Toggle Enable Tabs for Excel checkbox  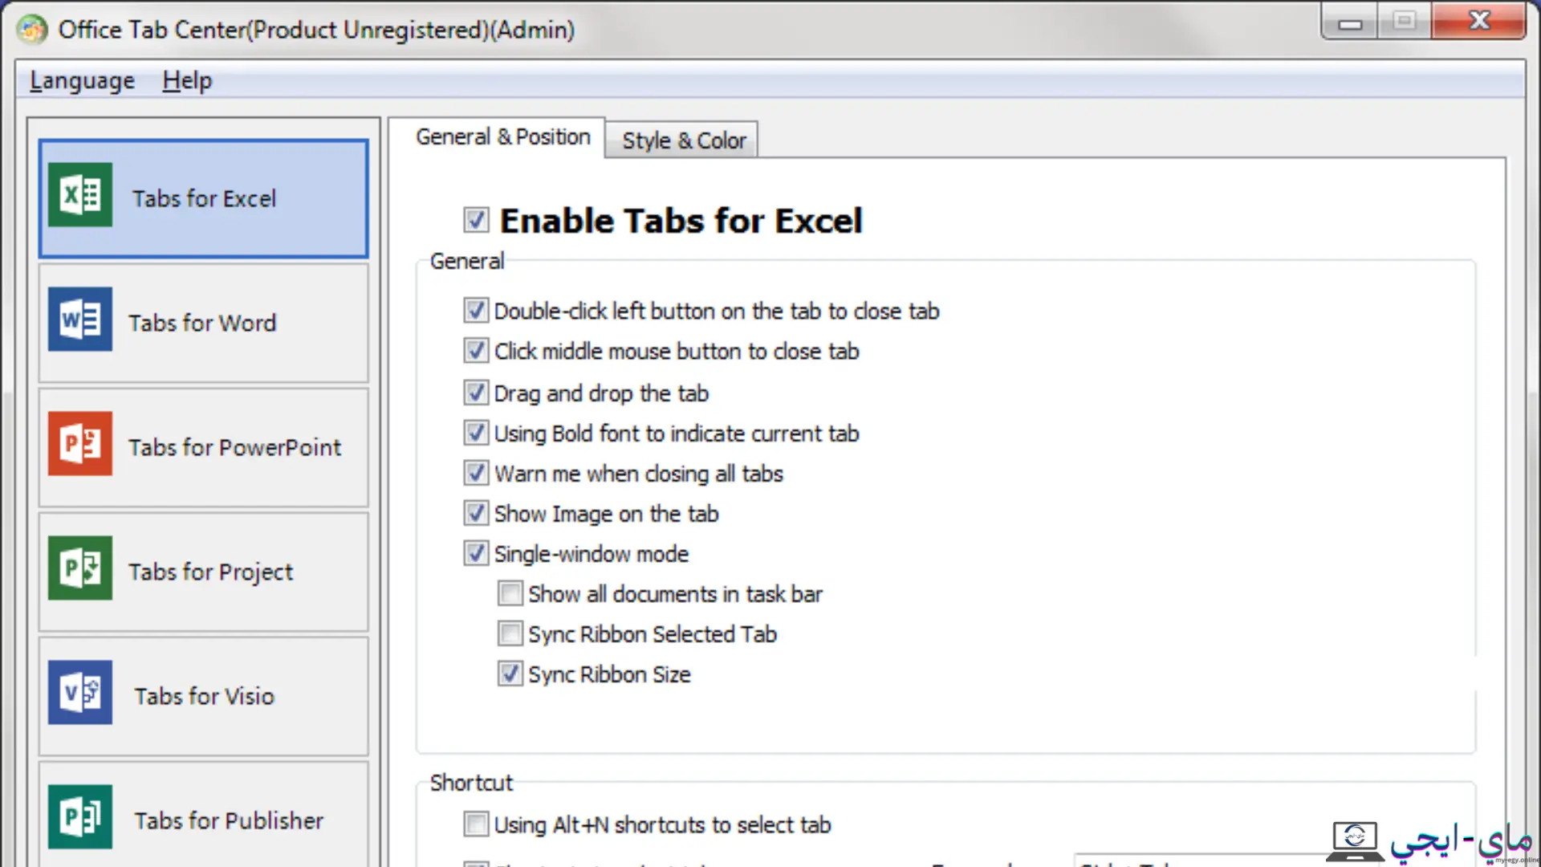click(476, 219)
